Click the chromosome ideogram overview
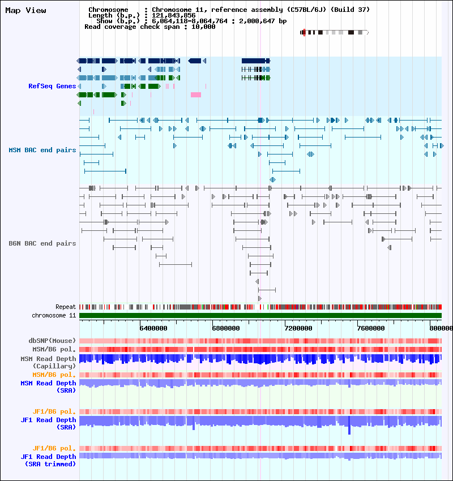Viewport: 453px width, 481px height. 334,32
